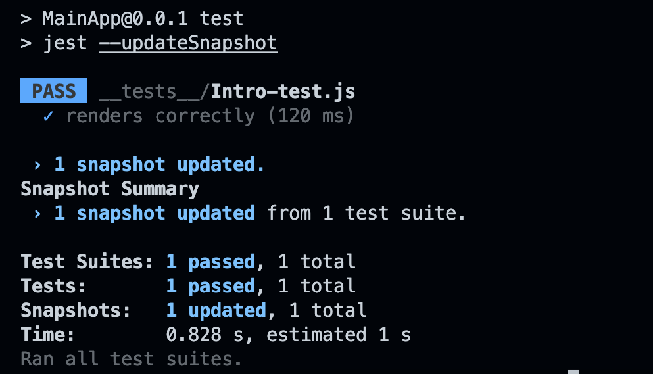Select 'renders correctly (120 ms)' text
This screenshot has height=374, width=653.
(210, 116)
